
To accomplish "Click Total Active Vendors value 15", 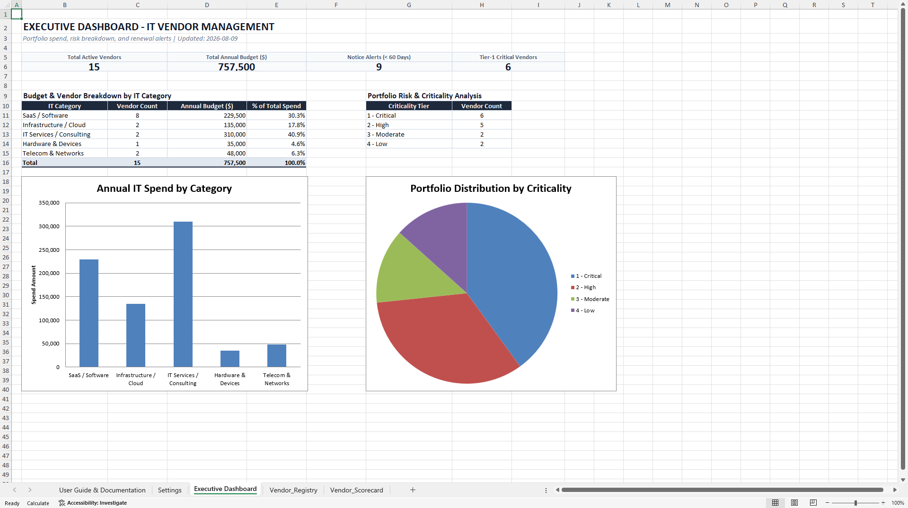I will point(94,67).
